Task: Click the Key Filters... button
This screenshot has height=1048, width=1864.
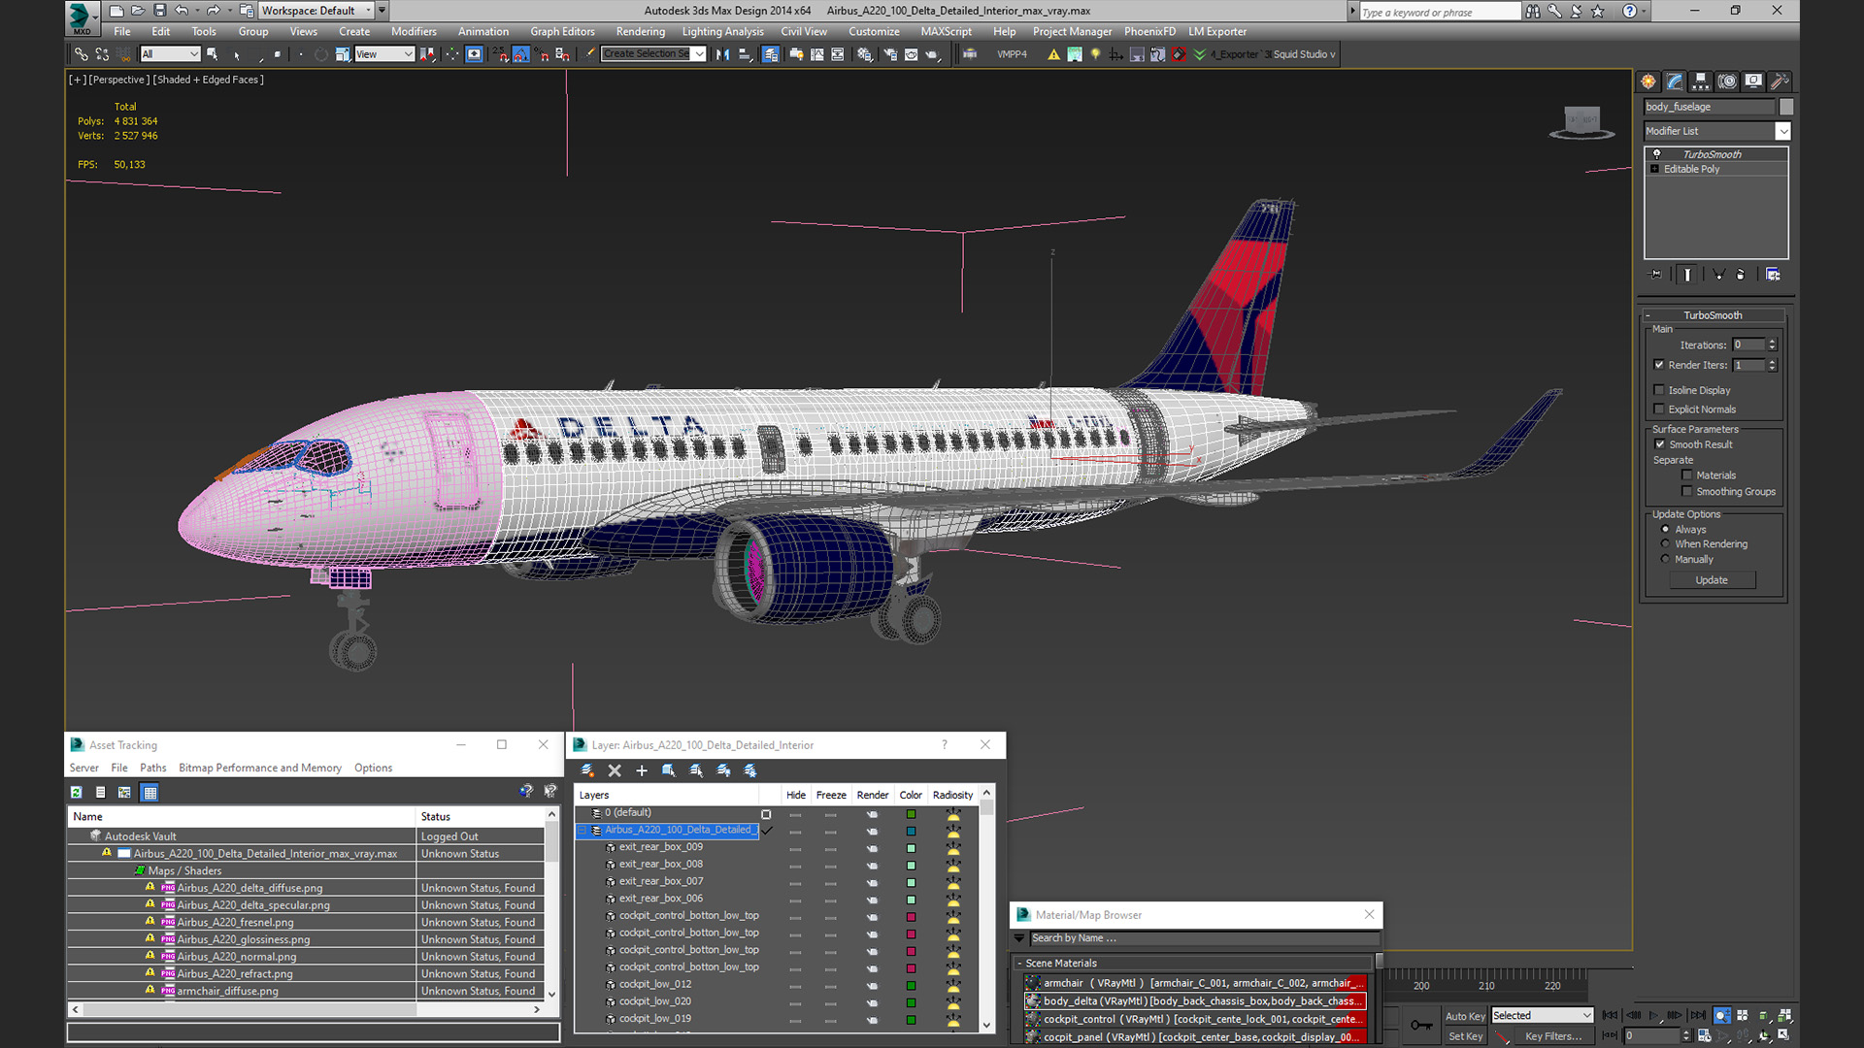Action: pyautogui.click(x=1553, y=1036)
